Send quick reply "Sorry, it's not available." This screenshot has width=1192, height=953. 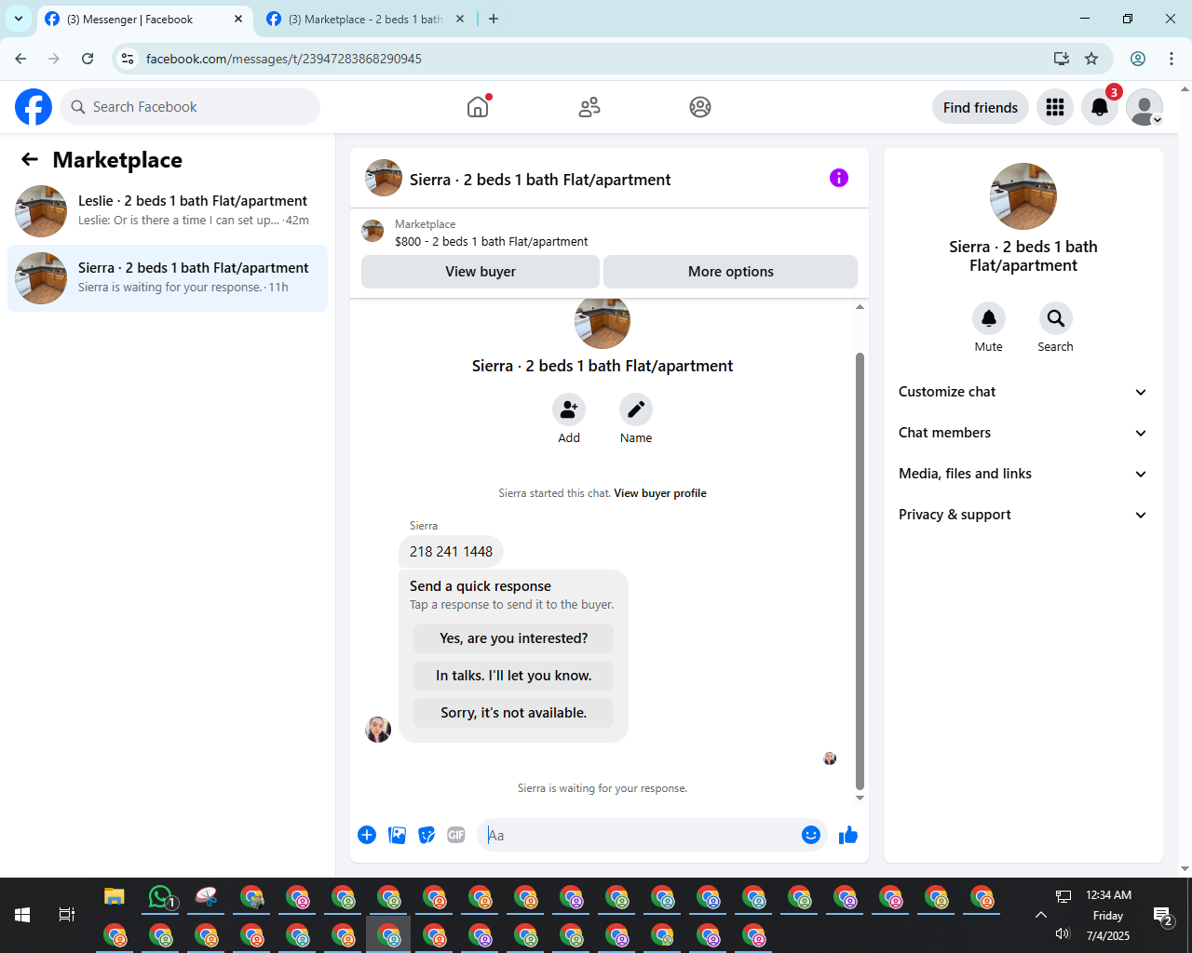tap(514, 713)
